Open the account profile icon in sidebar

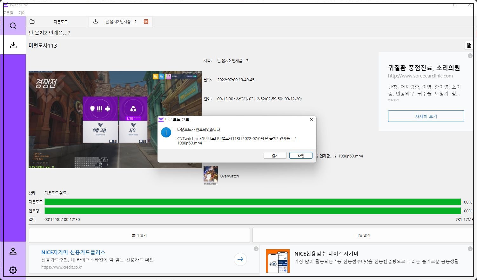pos(13,251)
